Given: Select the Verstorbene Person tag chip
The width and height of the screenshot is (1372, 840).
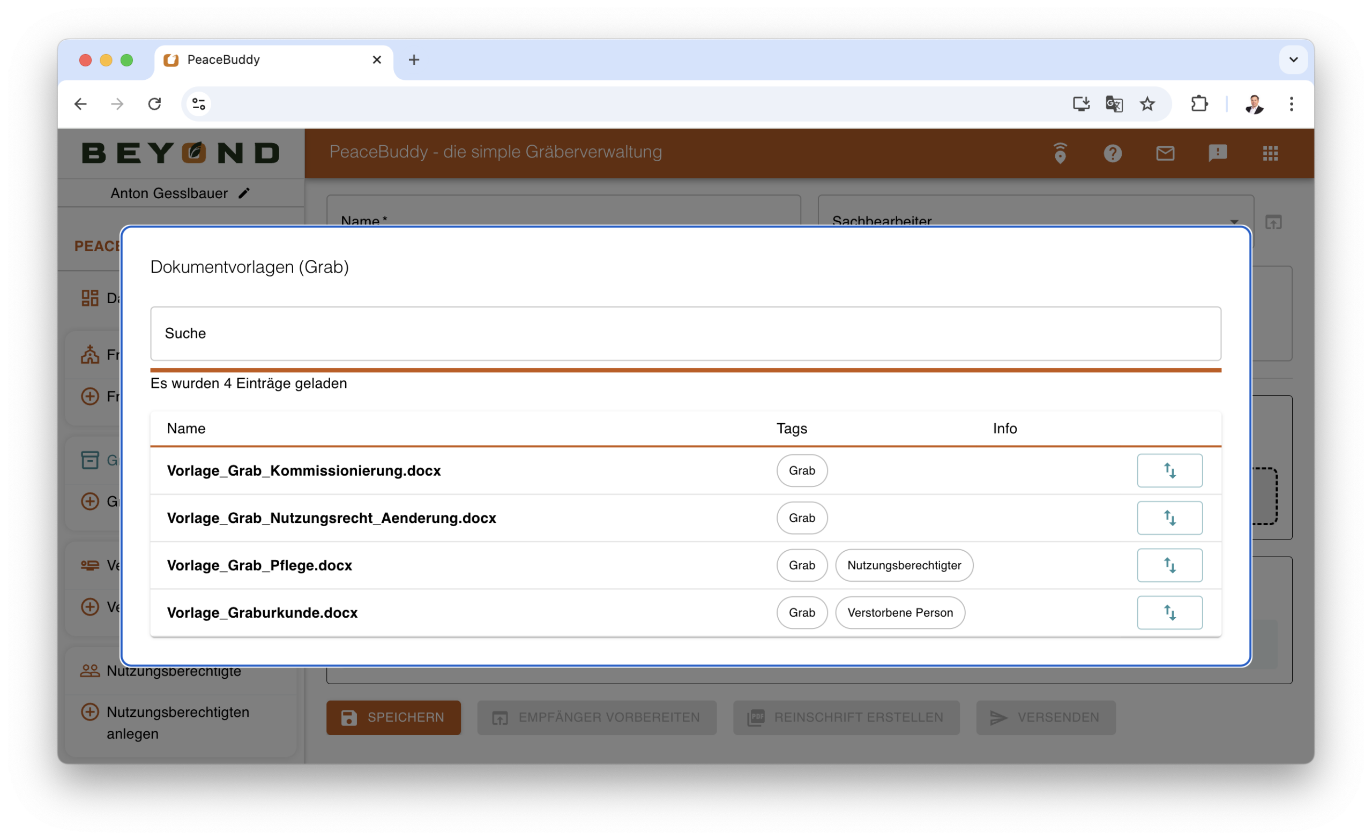Looking at the screenshot, I should [900, 612].
